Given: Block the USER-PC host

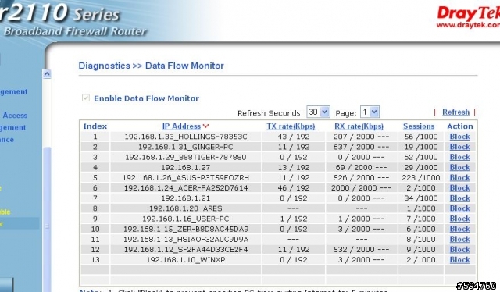Looking at the screenshot, I should point(459,219).
